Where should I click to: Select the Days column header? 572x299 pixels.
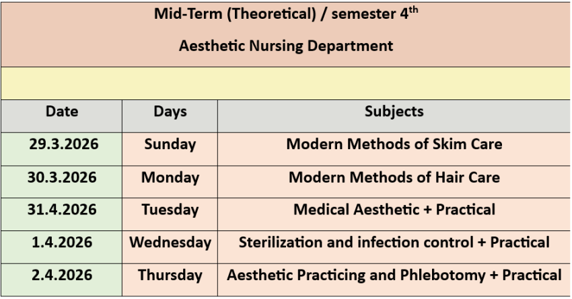(170, 112)
